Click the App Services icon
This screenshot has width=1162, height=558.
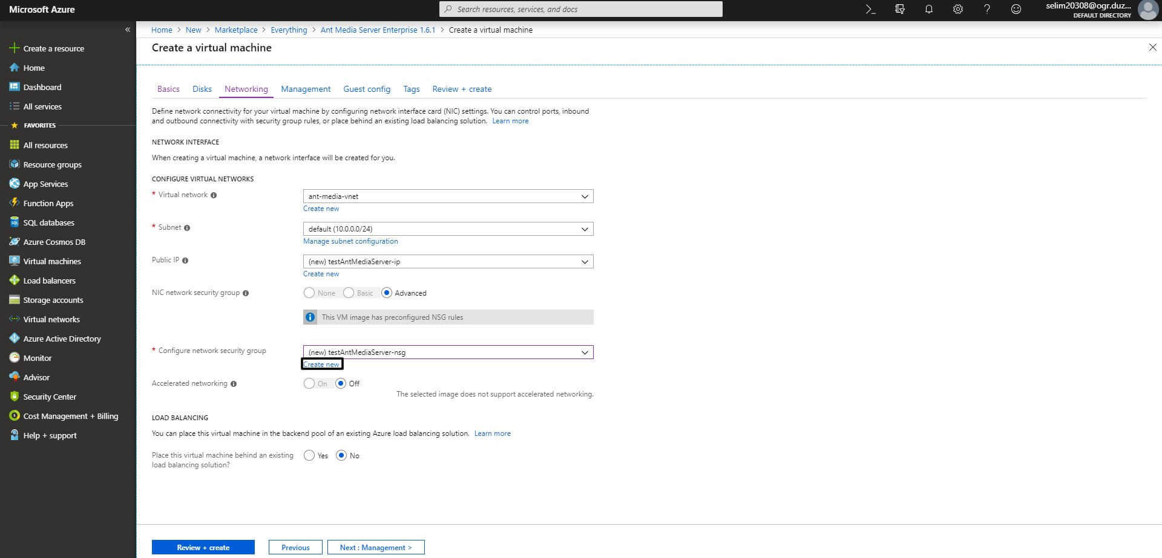pyautogui.click(x=15, y=184)
